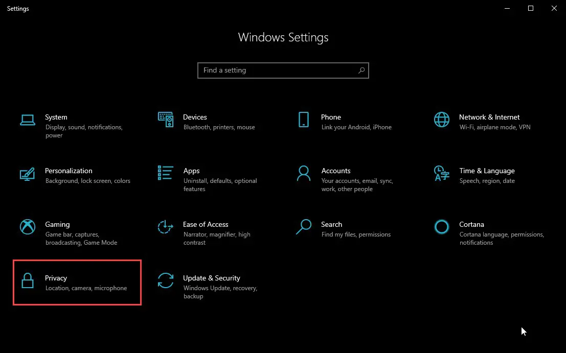Click the search magnifier inside the search box

(361, 70)
